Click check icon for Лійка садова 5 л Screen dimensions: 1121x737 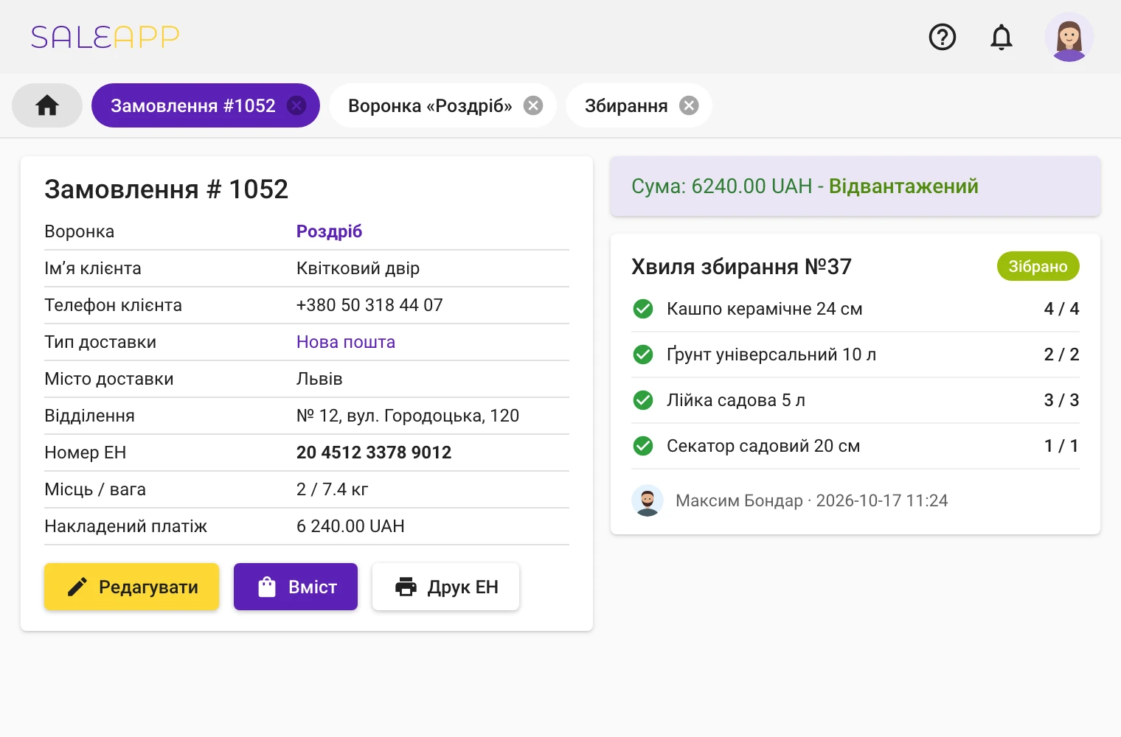click(x=643, y=400)
